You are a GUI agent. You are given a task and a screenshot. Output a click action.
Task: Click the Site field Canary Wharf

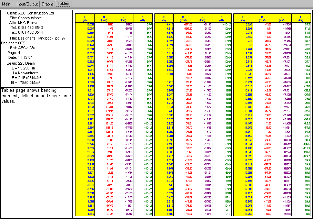(x=30, y=18)
